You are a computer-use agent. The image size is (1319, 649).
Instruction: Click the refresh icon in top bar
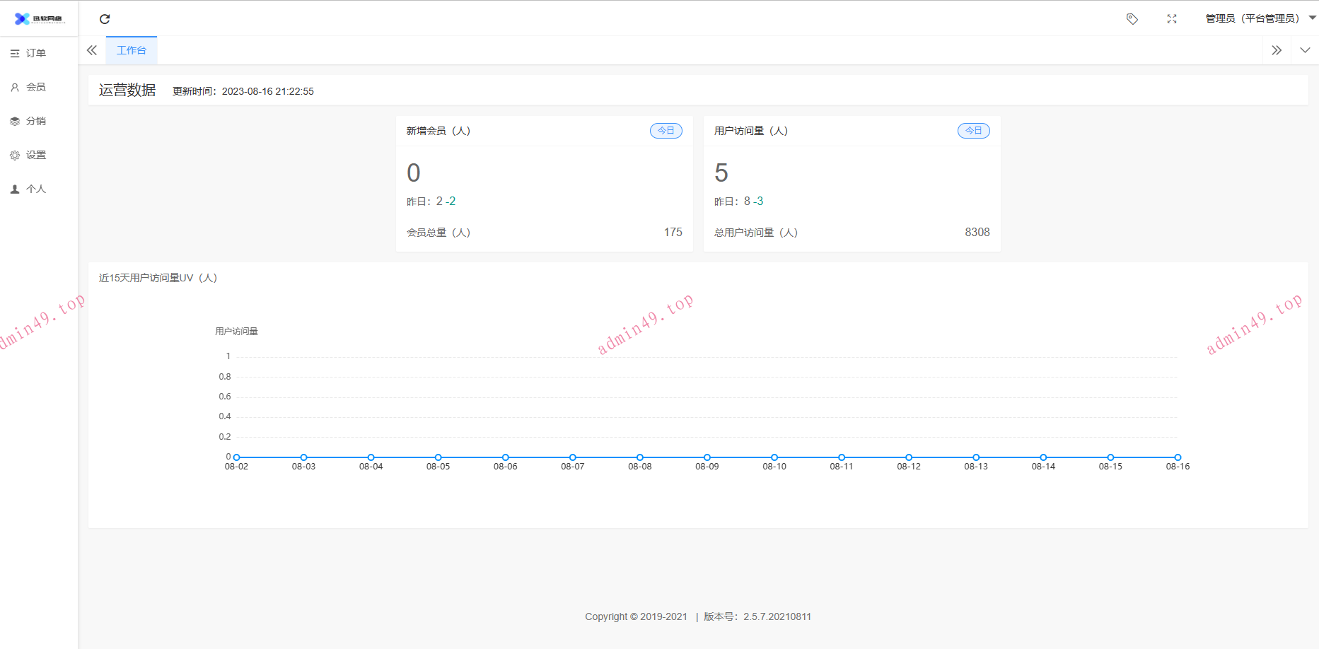105,19
